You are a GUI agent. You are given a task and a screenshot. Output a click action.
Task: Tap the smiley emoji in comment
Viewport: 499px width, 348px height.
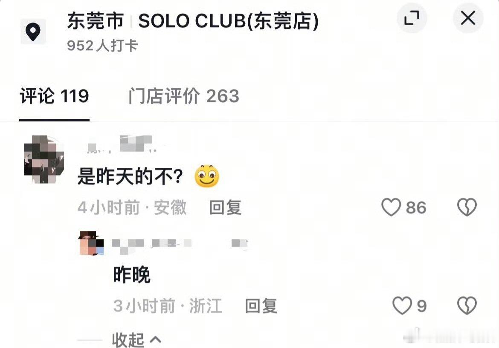click(x=207, y=176)
